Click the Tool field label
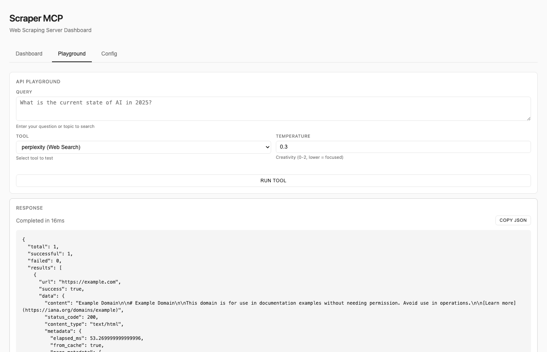Image resolution: width=547 pixels, height=352 pixels. [22, 136]
